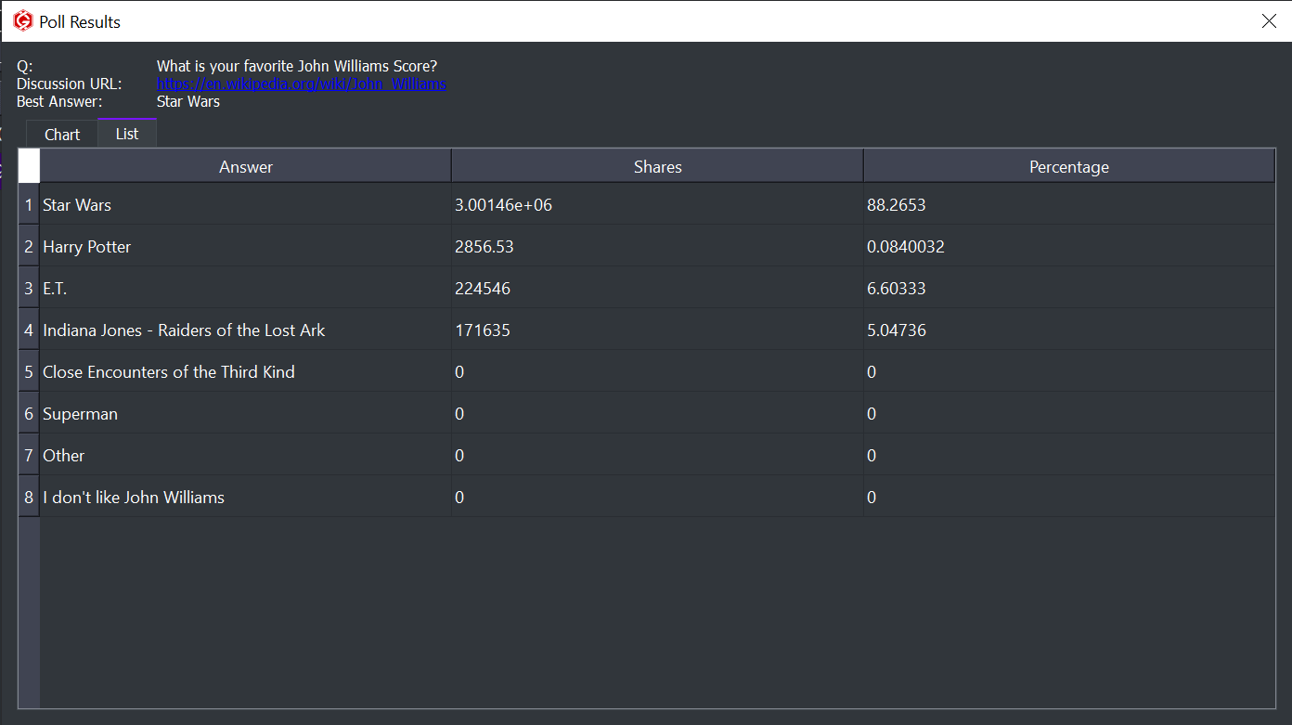The image size is (1292, 725).
Task: Close the Poll Results window
Action: tap(1269, 21)
